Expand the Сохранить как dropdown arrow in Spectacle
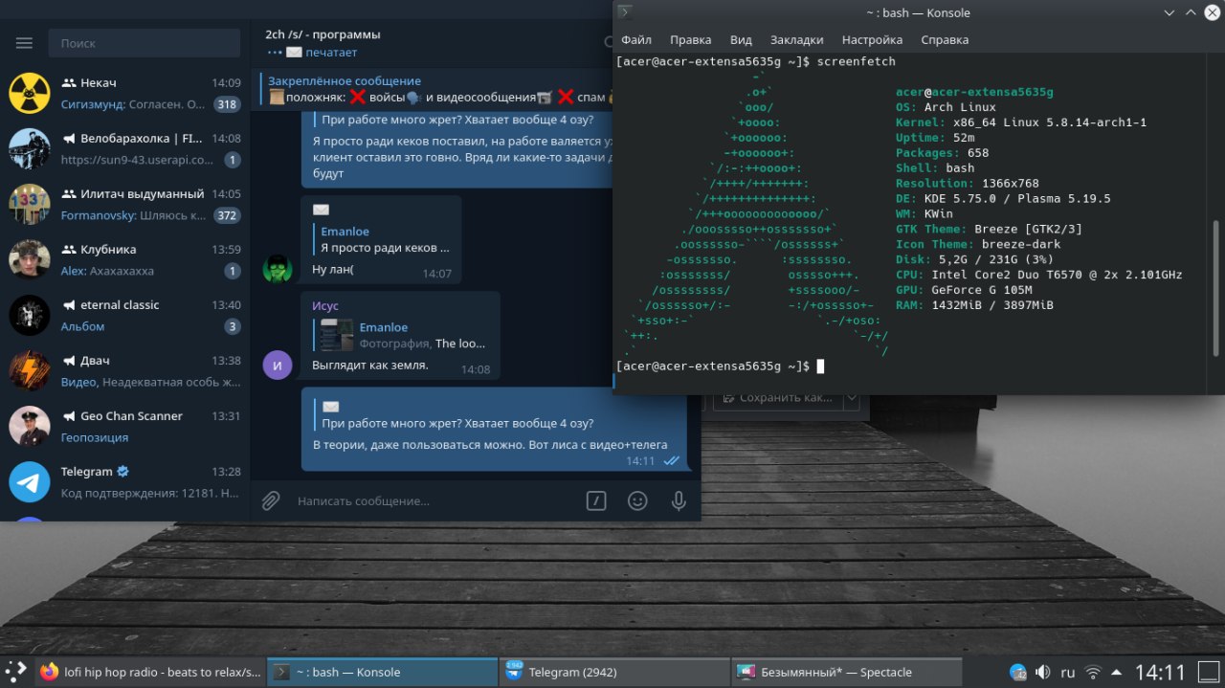 851,398
